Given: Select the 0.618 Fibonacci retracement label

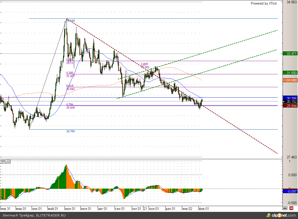Looking at the screenshot, I should tap(70, 86).
